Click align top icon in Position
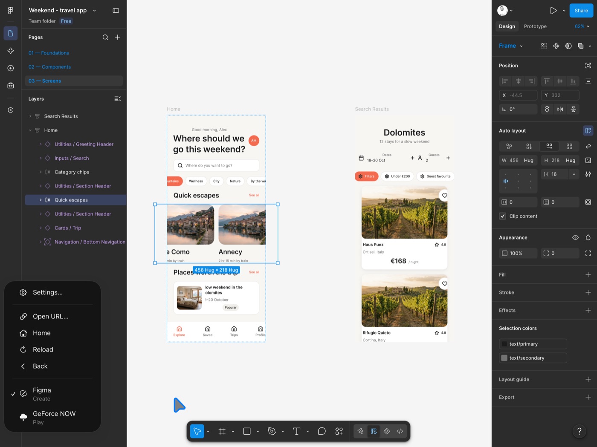 [547, 81]
